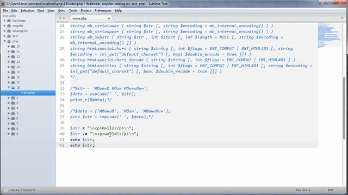The image size is (348, 195).
Task: Open the Edit menu
Action: [x=14, y=11]
